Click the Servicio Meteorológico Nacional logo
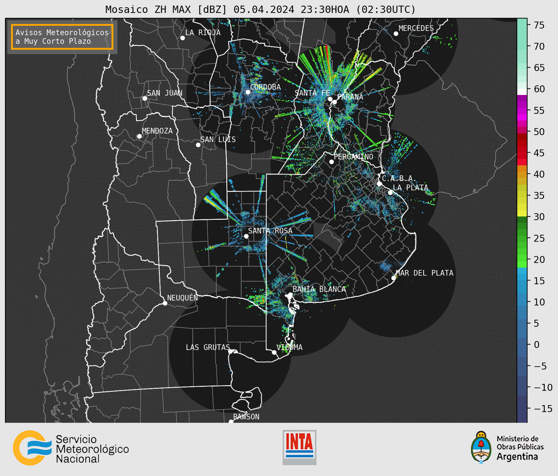 (71, 448)
